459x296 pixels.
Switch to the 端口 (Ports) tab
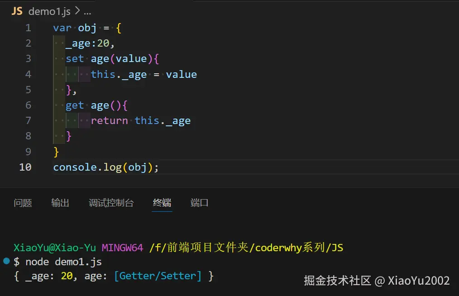[199, 203]
